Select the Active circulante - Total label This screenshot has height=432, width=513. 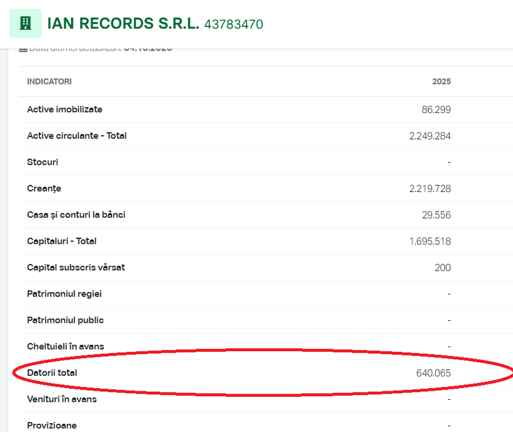point(77,136)
